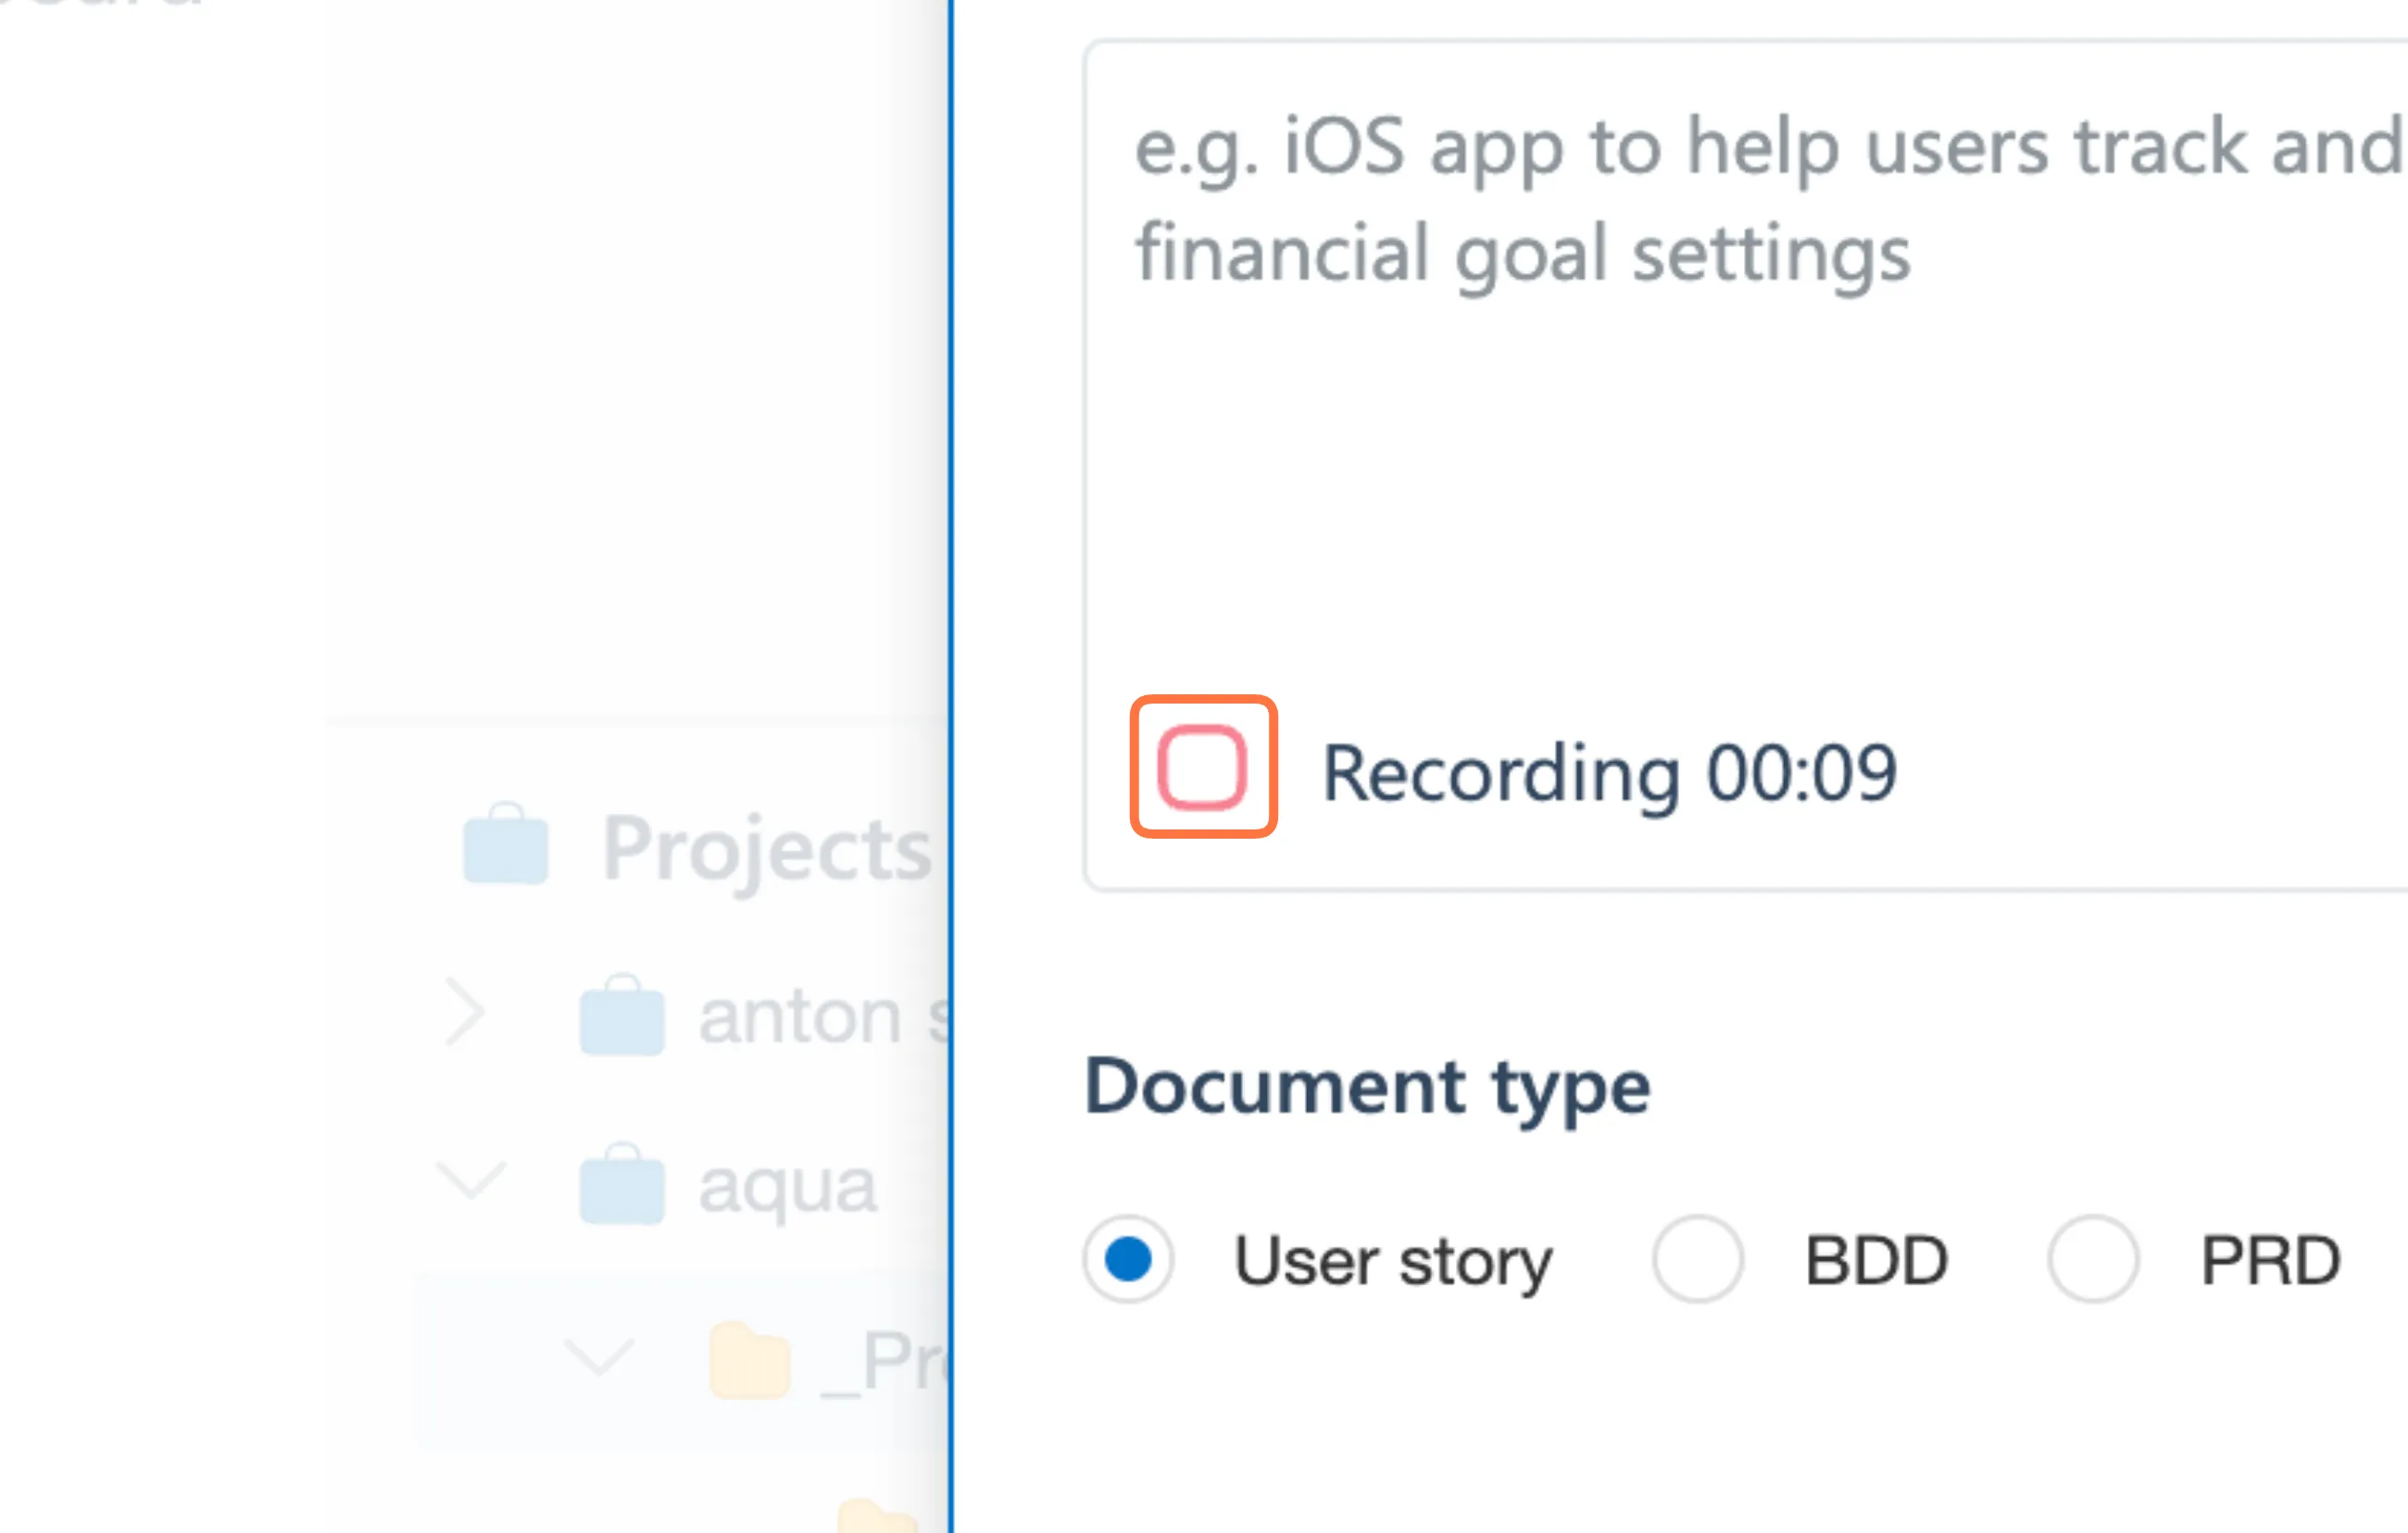
Task: Click the Recording 00:09 timer text
Action: (x=1609, y=772)
